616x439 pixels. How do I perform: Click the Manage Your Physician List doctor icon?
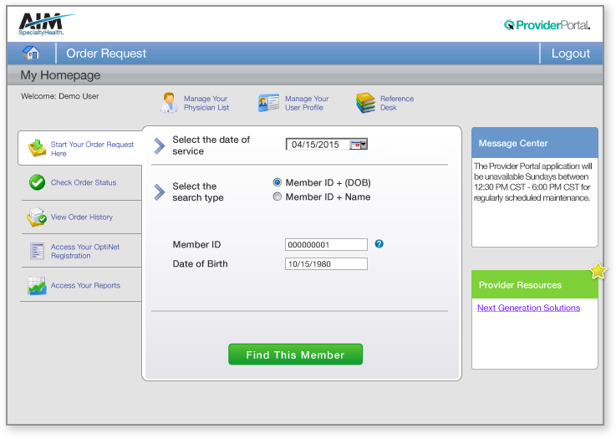(x=170, y=103)
